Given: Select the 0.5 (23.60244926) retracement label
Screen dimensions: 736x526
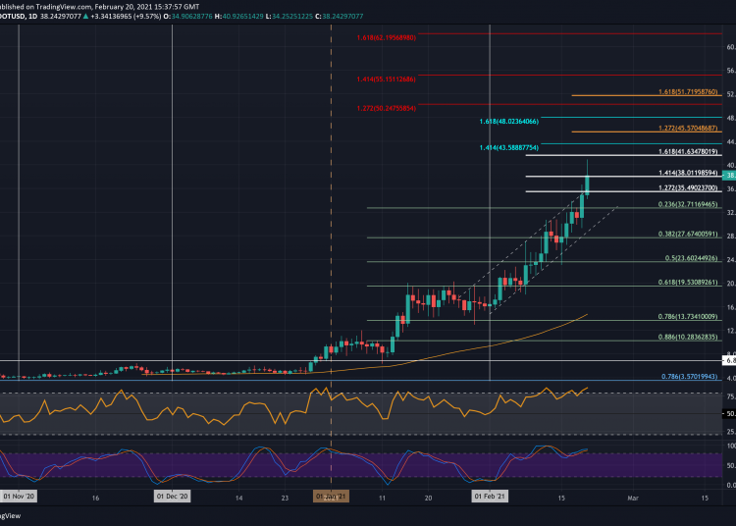Looking at the screenshot, I should (x=689, y=260).
